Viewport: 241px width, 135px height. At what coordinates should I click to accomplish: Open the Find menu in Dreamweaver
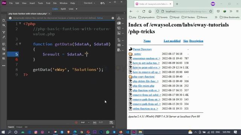48,3
